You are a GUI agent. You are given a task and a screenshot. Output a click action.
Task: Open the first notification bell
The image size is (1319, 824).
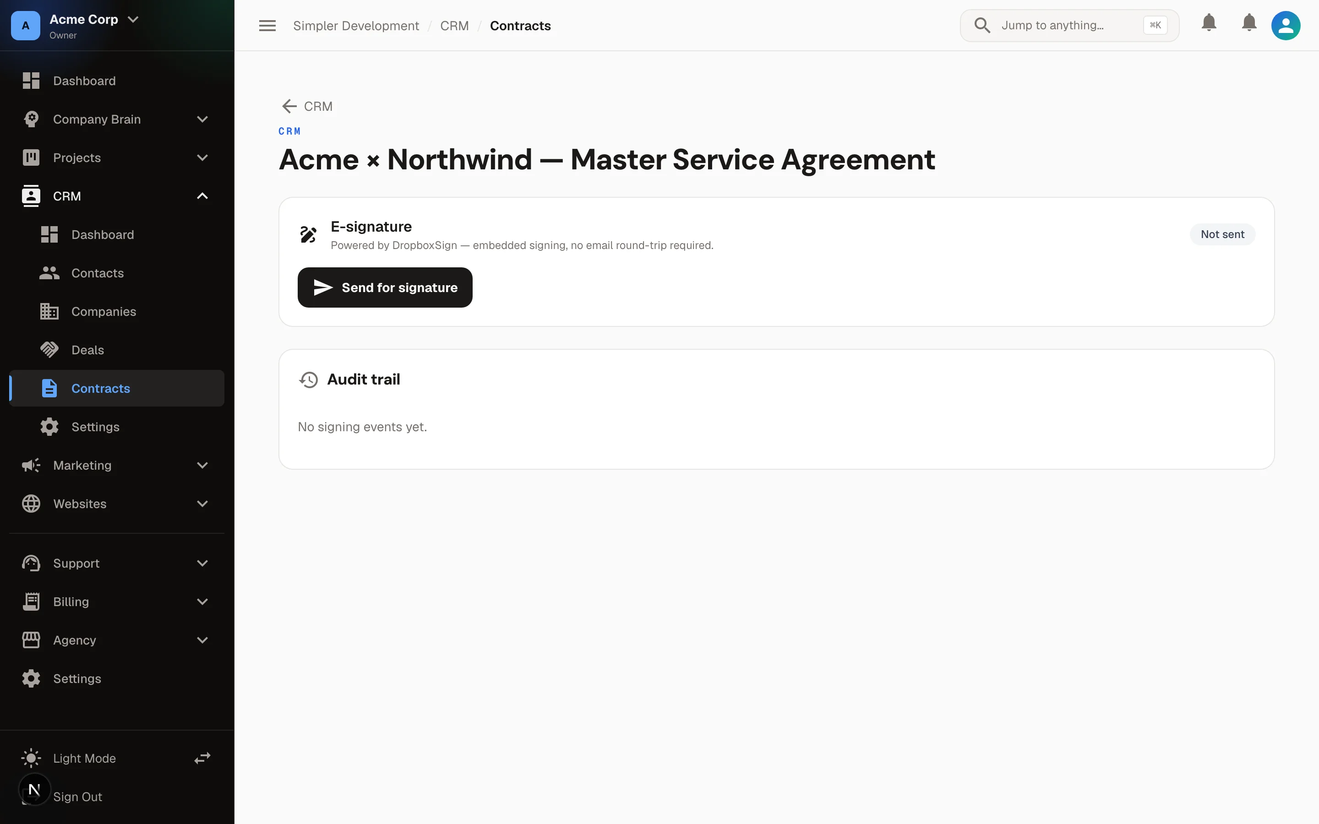(1209, 23)
